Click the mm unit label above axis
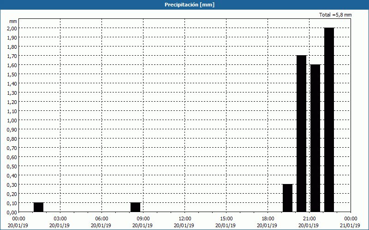The width and height of the screenshot is (369, 230). click(x=13, y=21)
